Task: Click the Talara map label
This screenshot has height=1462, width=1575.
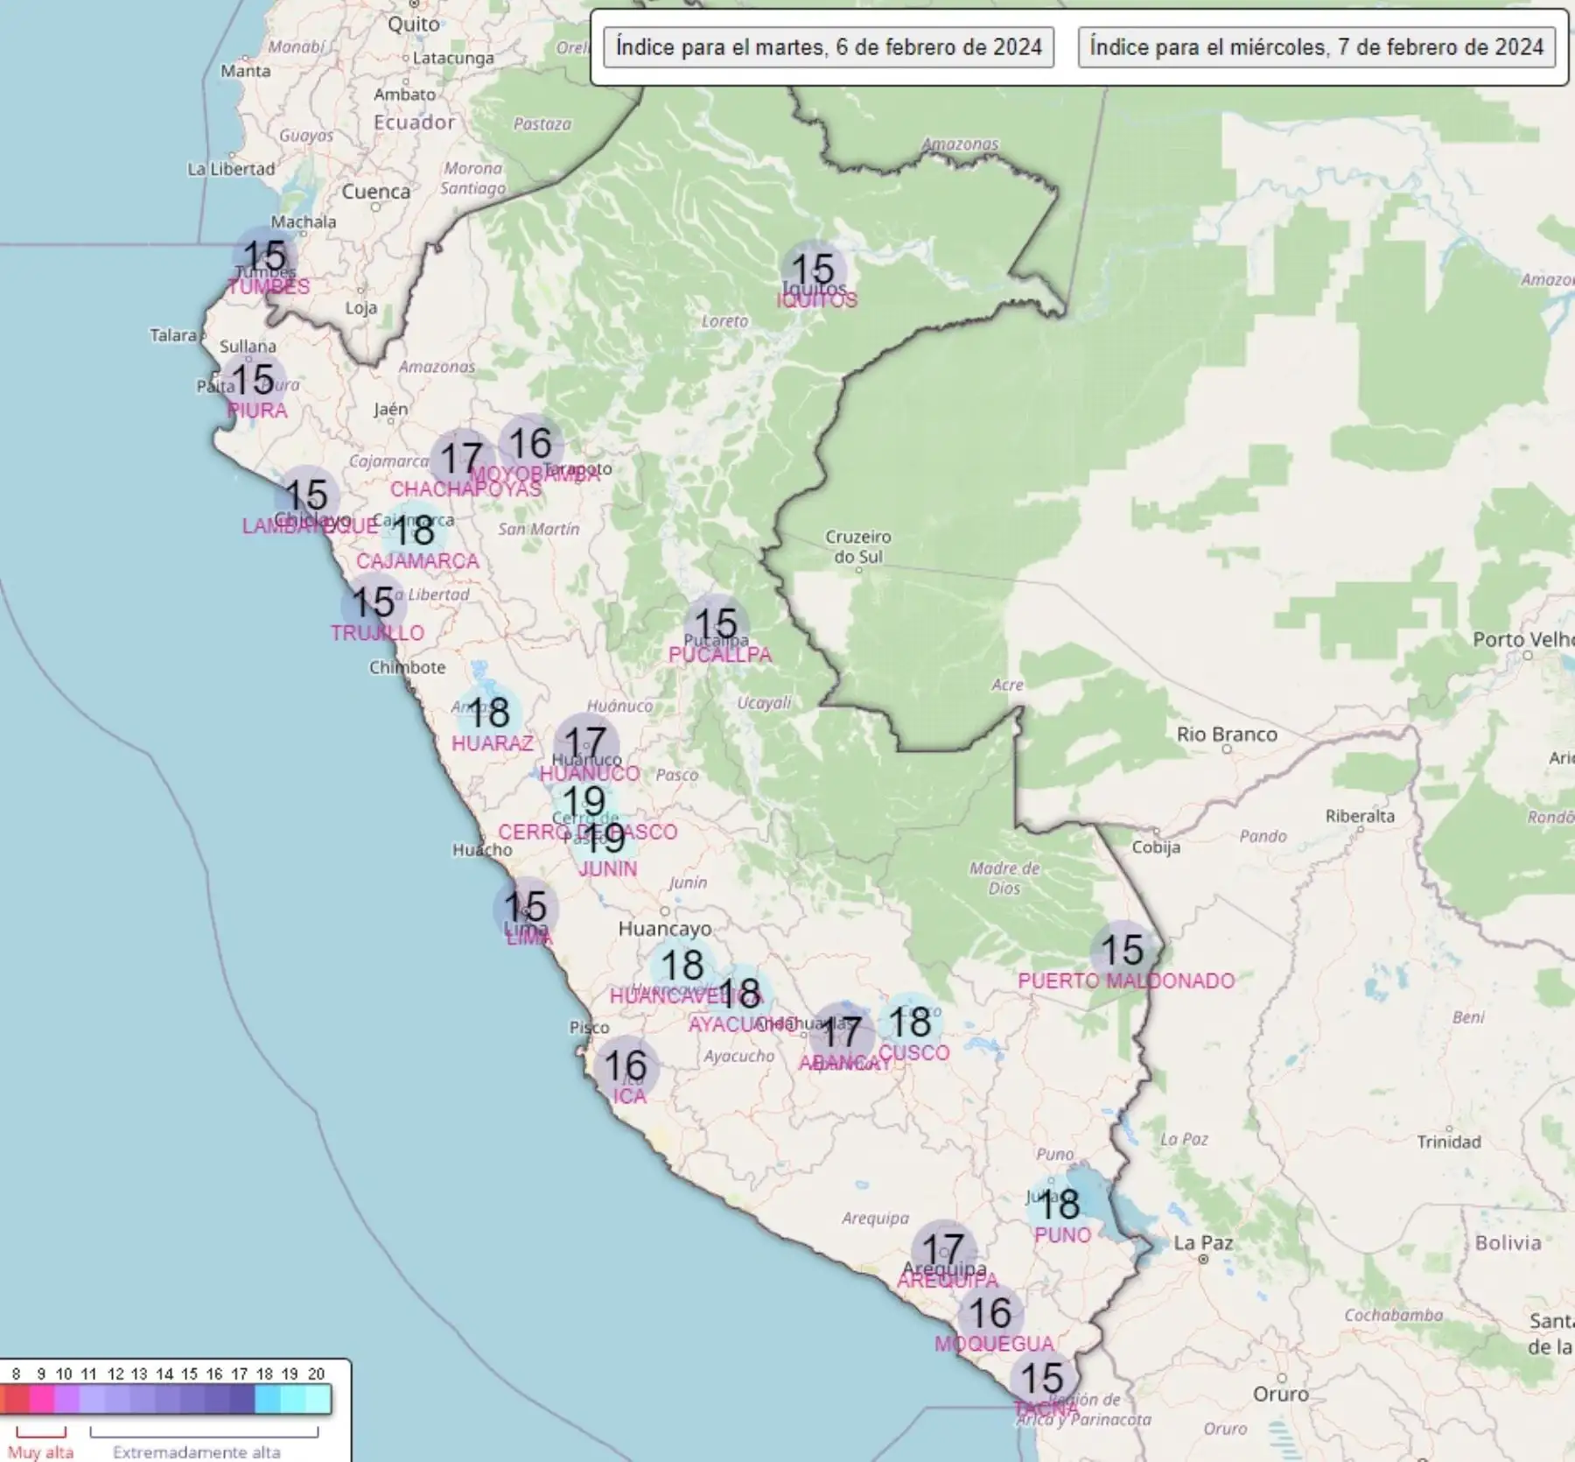Action: 172,336
